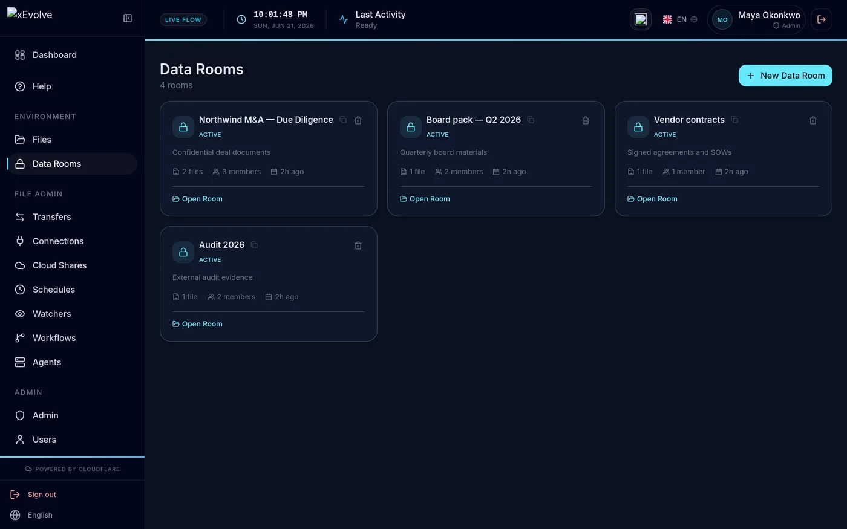Image resolution: width=847 pixels, height=529 pixels.
Task: Click the Board pack lock icon
Action: click(x=411, y=127)
